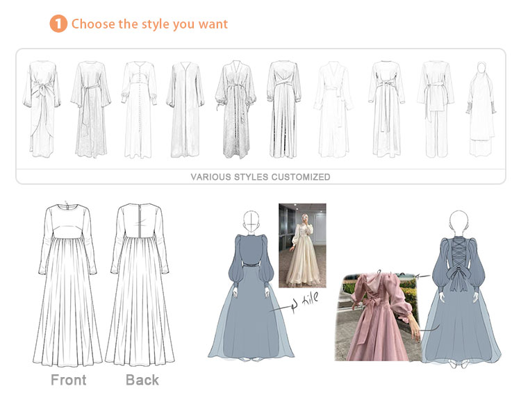
Task: Open the front view technical drawing
Action: [x=68, y=284]
